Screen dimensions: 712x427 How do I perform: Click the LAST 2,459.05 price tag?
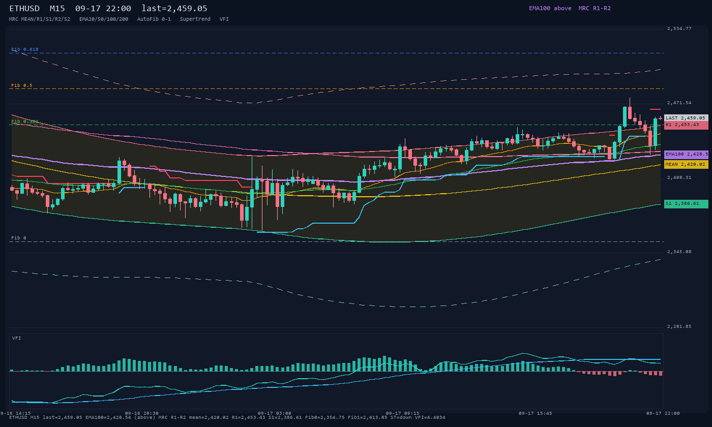pyautogui.click(x=686, y=118)
